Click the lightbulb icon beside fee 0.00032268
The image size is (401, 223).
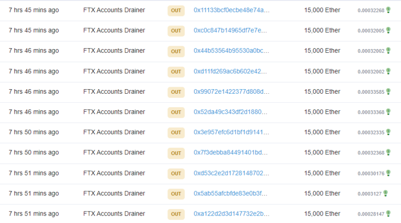tap(388, 11)
